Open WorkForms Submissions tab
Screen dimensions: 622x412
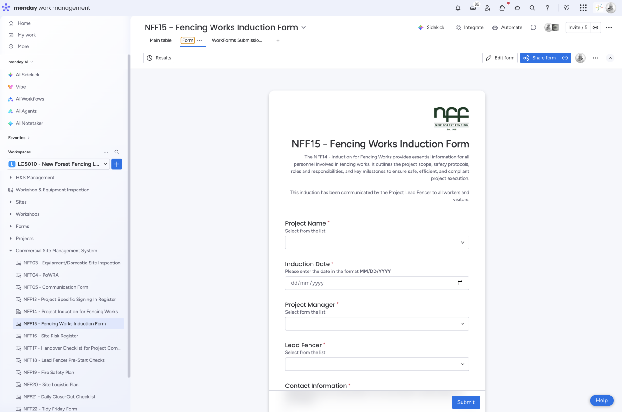pyautogui.click(x=236, y=40)
